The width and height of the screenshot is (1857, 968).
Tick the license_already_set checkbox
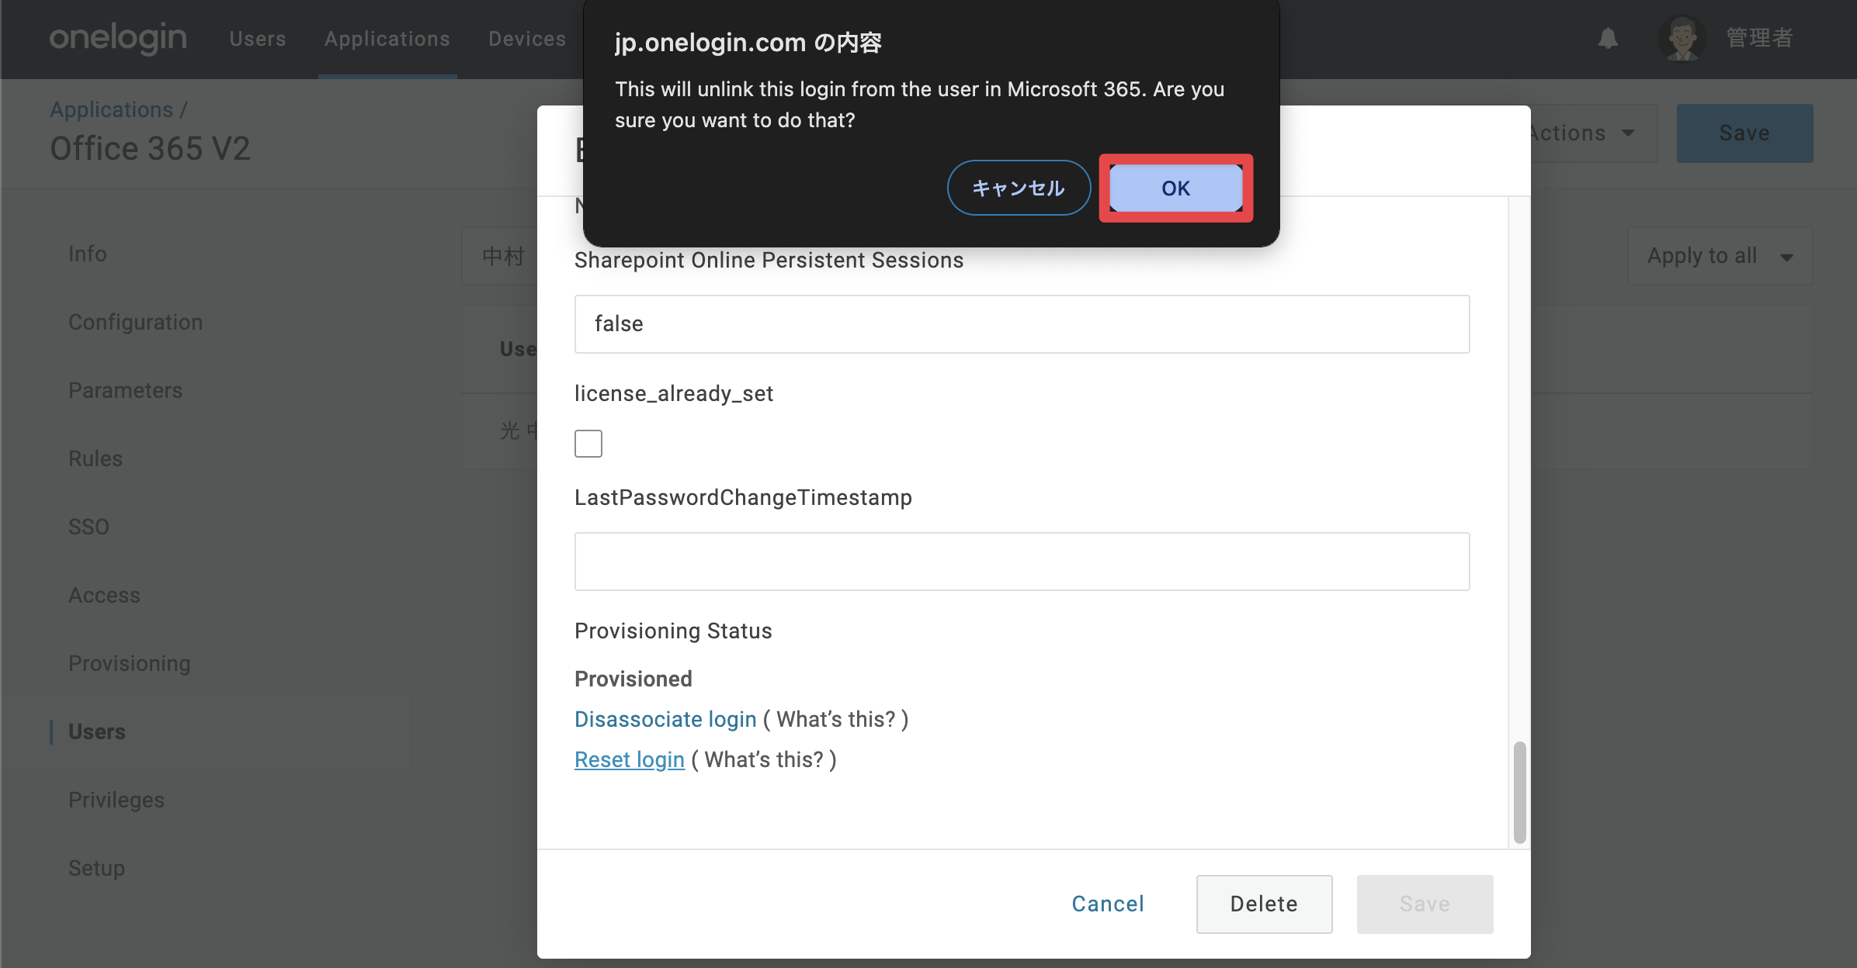588,444
